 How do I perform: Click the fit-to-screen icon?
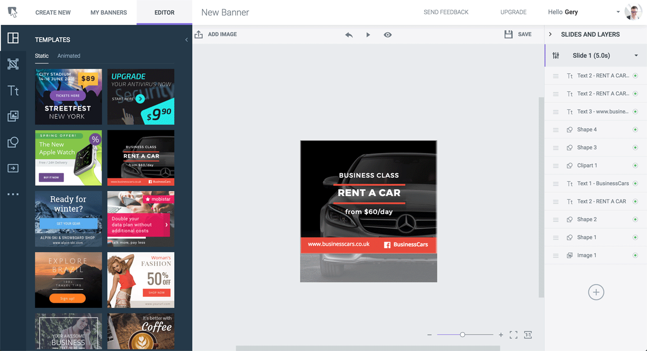(513, 335)
